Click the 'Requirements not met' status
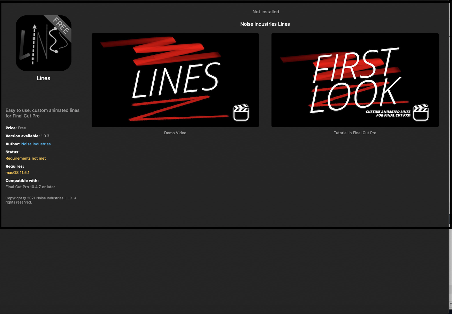The height and width of the screenshot is (314, 452). click(26, 158)
